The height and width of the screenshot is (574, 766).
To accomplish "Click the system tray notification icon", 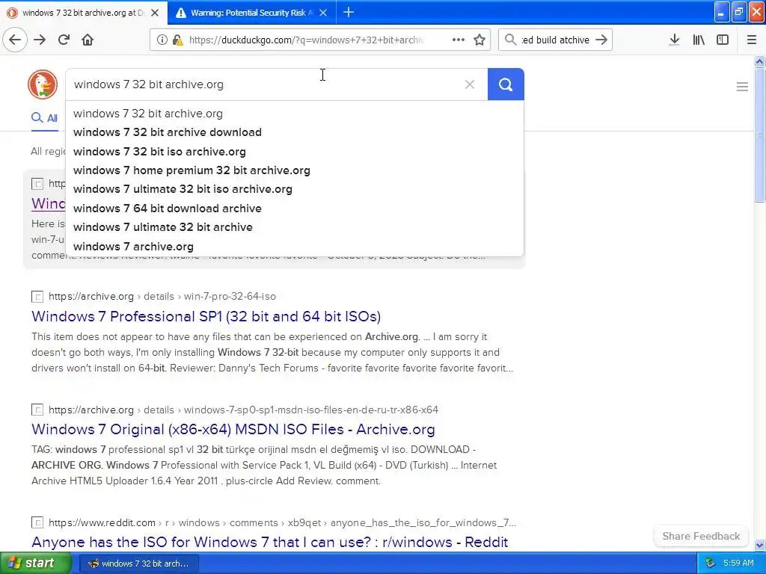I will point(710,564).
